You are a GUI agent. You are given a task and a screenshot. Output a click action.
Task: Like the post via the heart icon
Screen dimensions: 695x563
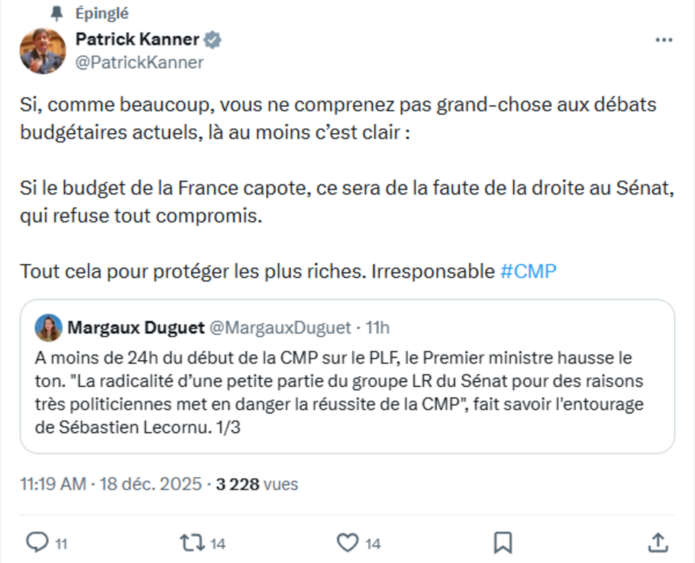point(347,541)
